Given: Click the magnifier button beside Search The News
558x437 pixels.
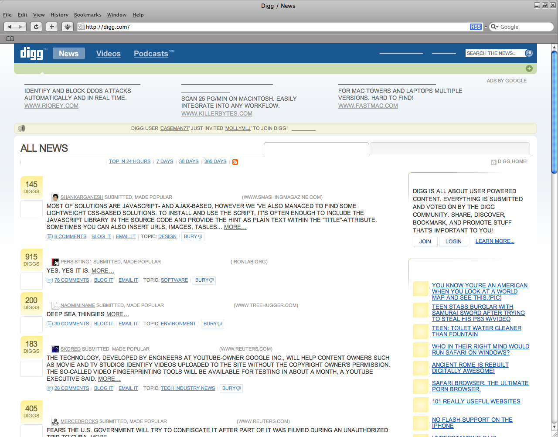Looking at the screenshot, I should 529,53.
